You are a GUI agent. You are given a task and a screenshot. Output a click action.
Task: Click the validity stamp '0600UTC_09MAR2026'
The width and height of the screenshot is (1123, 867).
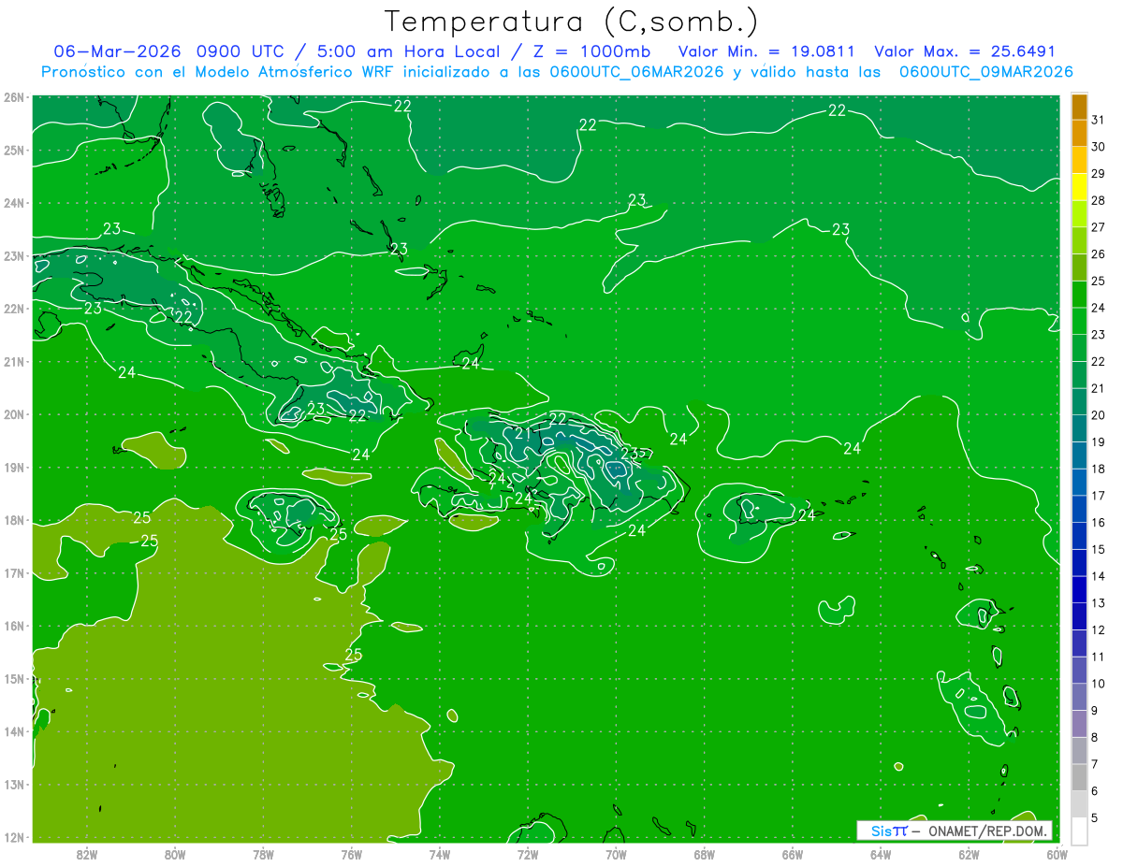coord(985,72)
